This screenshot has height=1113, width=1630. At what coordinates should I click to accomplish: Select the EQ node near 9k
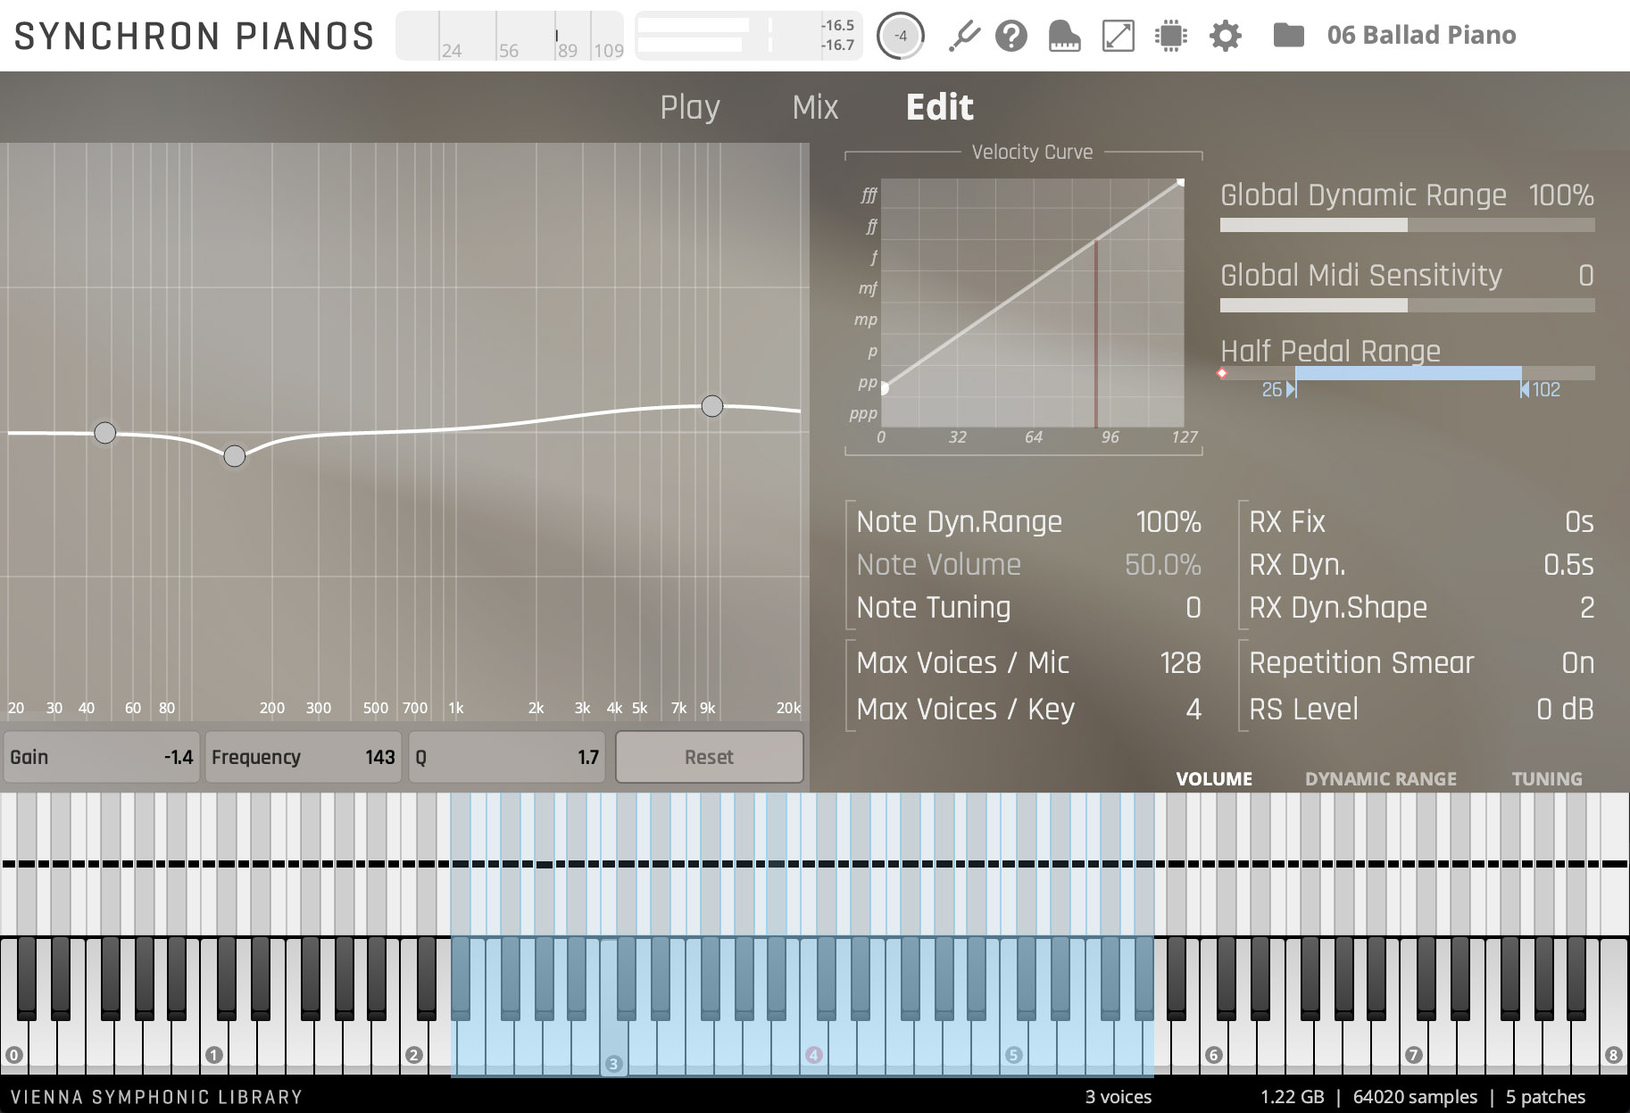tap(711, 406)
